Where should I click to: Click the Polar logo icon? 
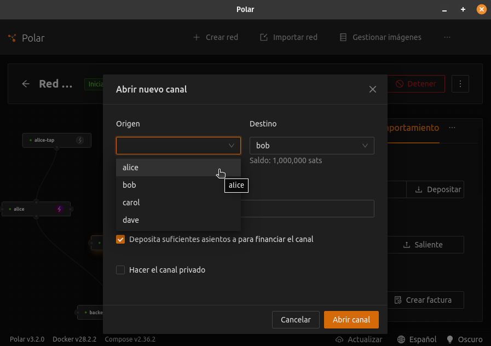point(12,38)
